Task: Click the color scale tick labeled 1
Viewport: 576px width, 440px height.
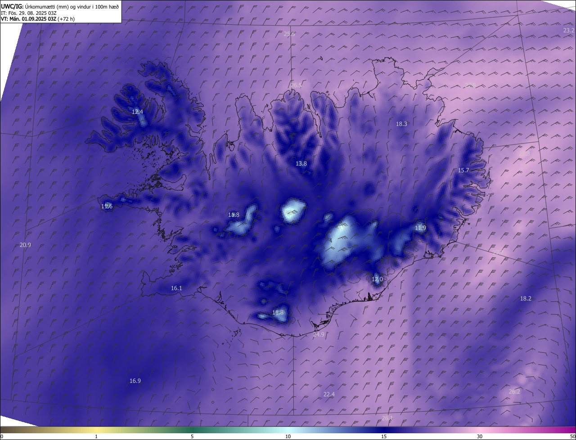Action: click(96, 436)
